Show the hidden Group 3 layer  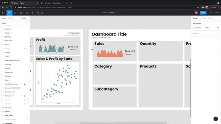[x=27, y=100]
